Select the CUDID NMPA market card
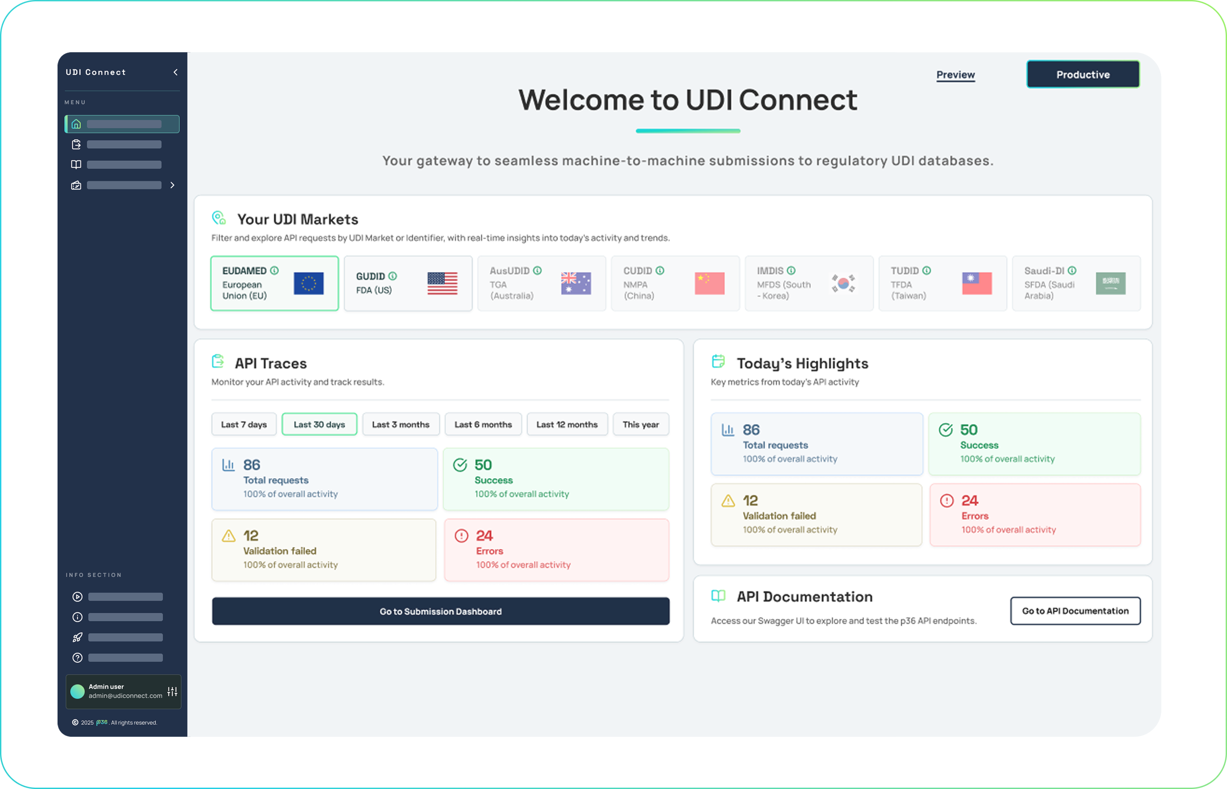 point(676,284)
